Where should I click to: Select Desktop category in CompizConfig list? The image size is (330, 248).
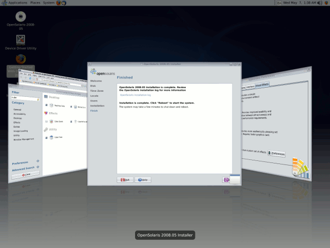tap(18, 118)
